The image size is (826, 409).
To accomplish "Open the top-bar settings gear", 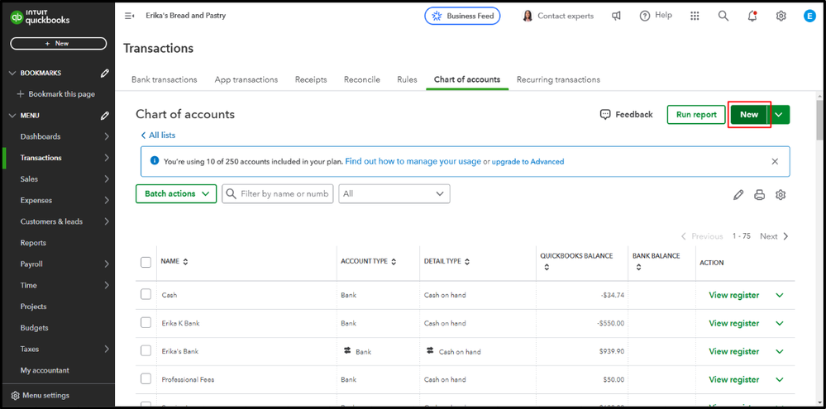I will pos(781,16).
